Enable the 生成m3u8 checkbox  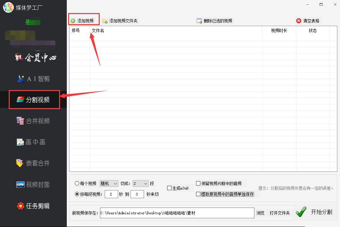point(170,188)
